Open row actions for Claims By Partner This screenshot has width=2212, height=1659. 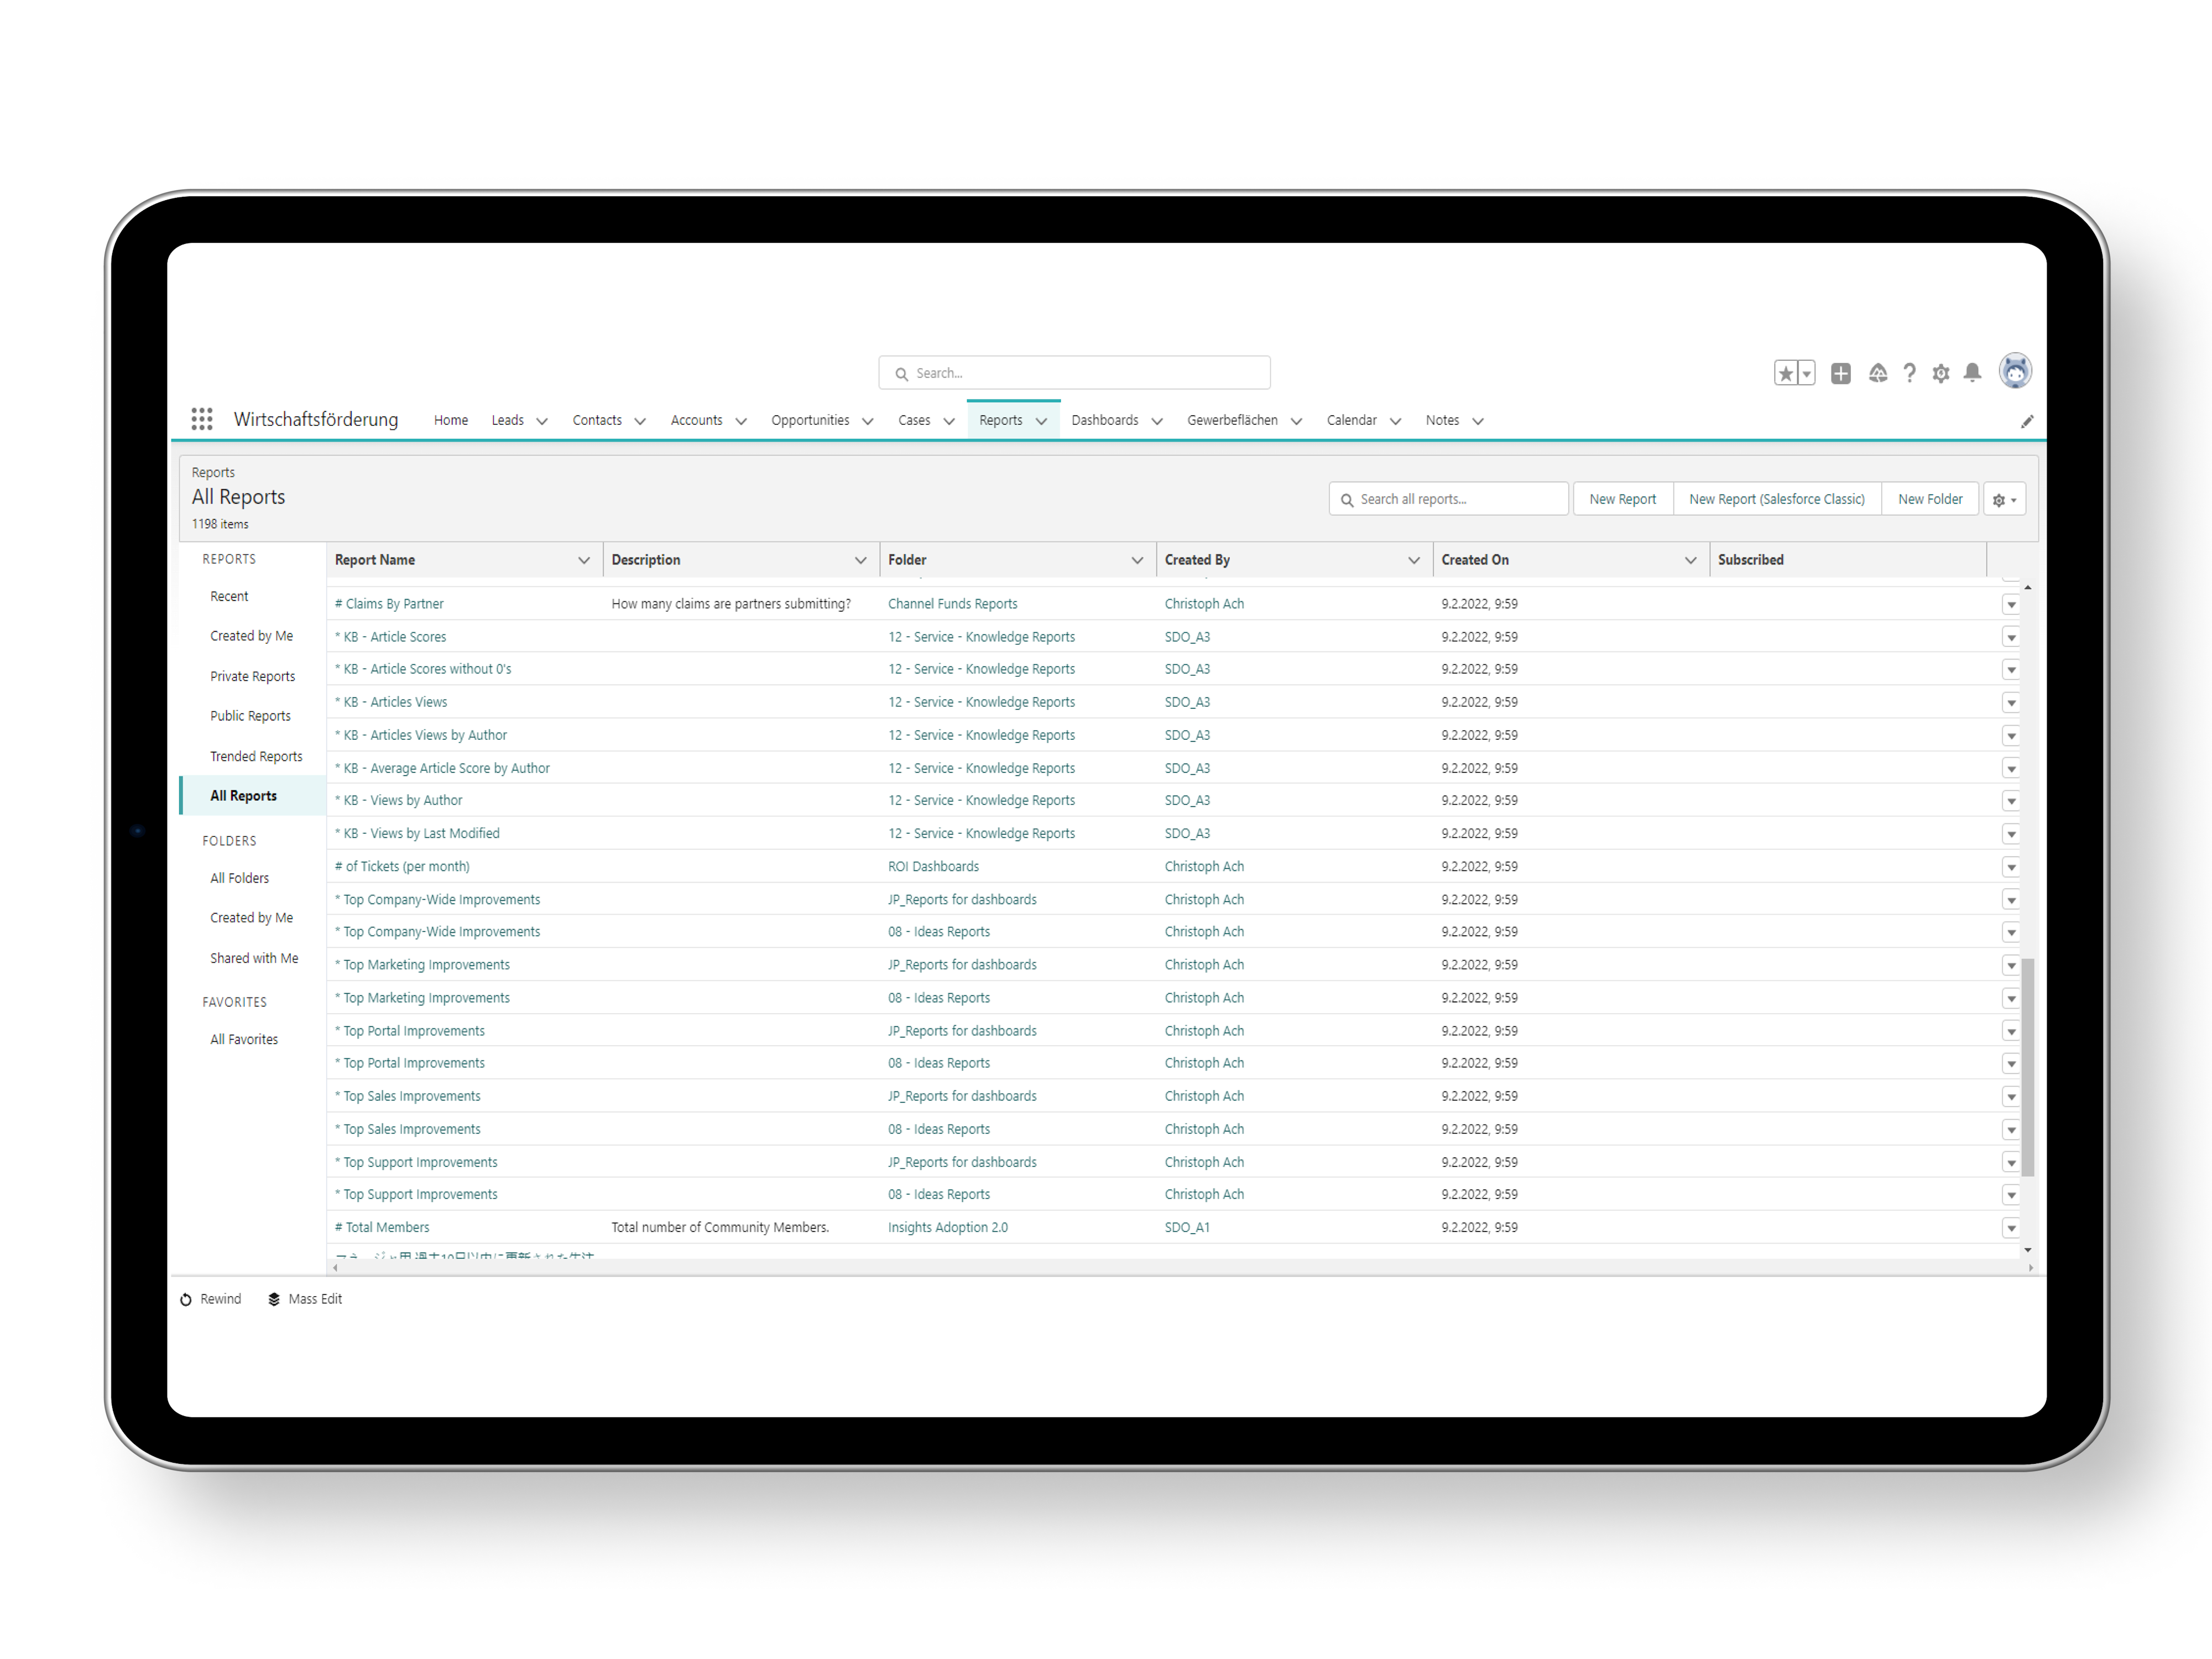click(2010, 604)
